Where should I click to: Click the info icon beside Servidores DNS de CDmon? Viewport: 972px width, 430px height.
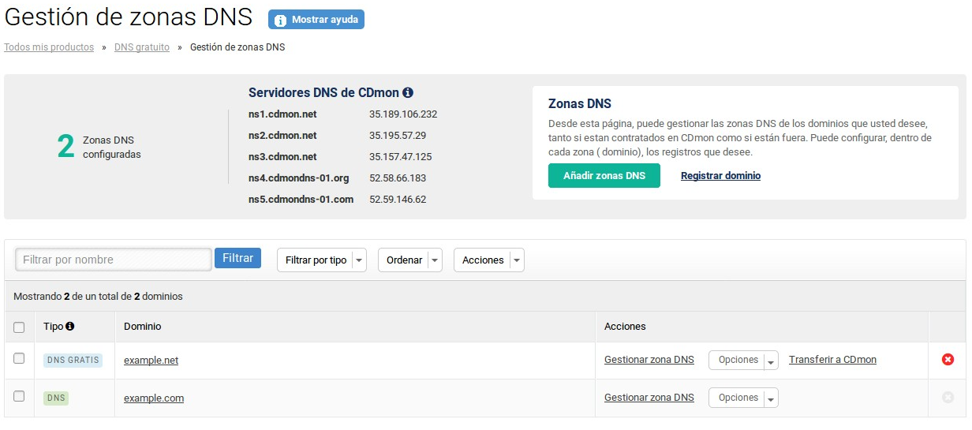tap(408, 92)
